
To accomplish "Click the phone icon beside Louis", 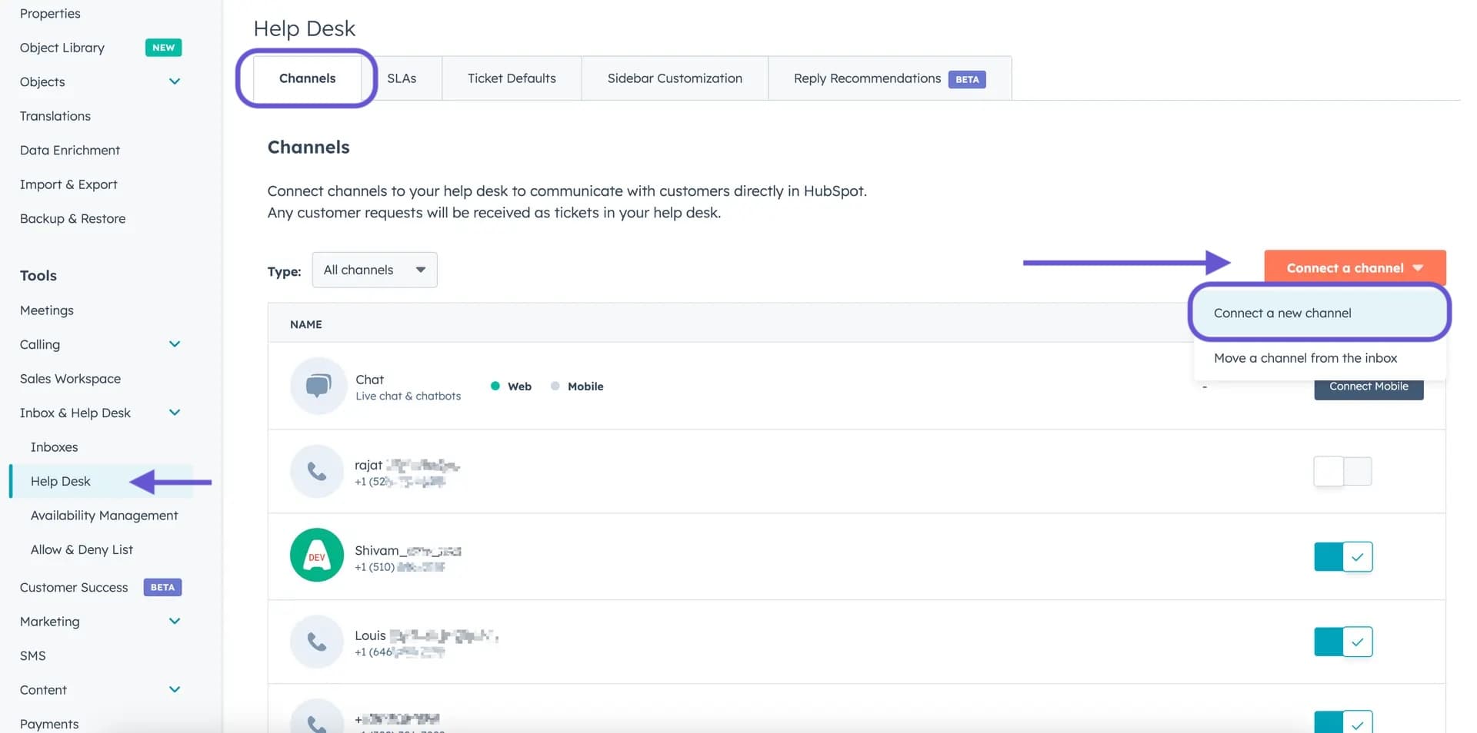I will 317,642.
